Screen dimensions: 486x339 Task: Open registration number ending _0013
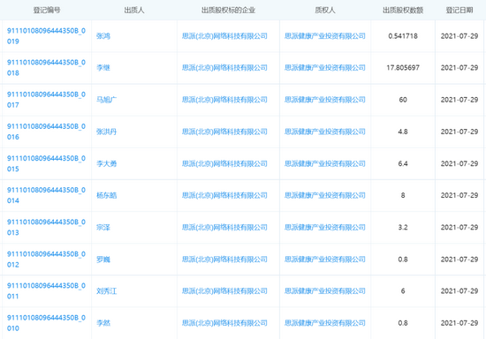[46, 227]
